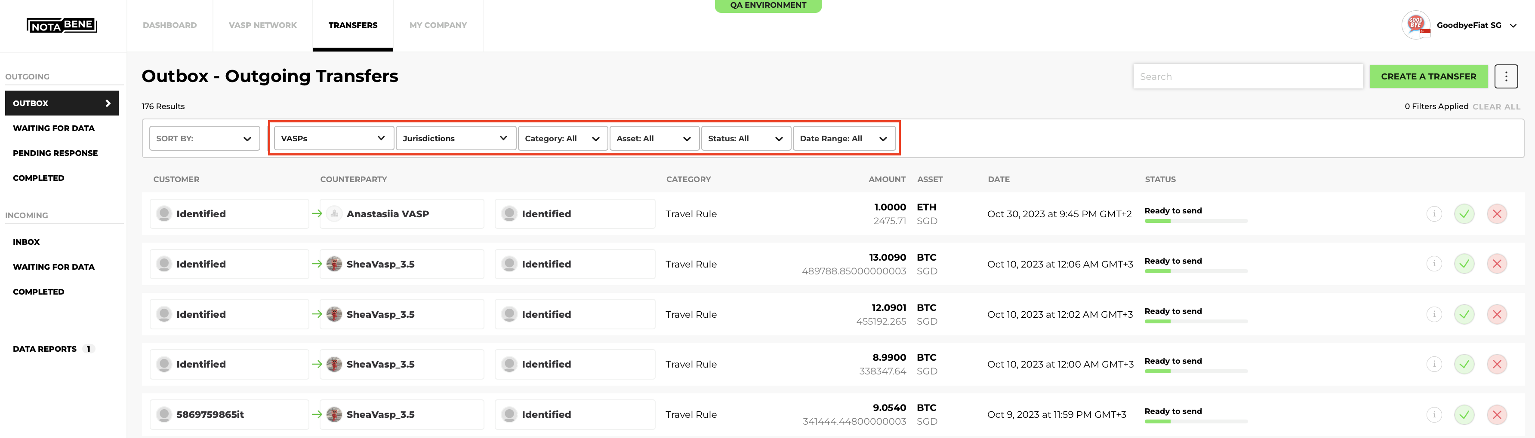Switch to the Dashboard tab

point(170,25)
